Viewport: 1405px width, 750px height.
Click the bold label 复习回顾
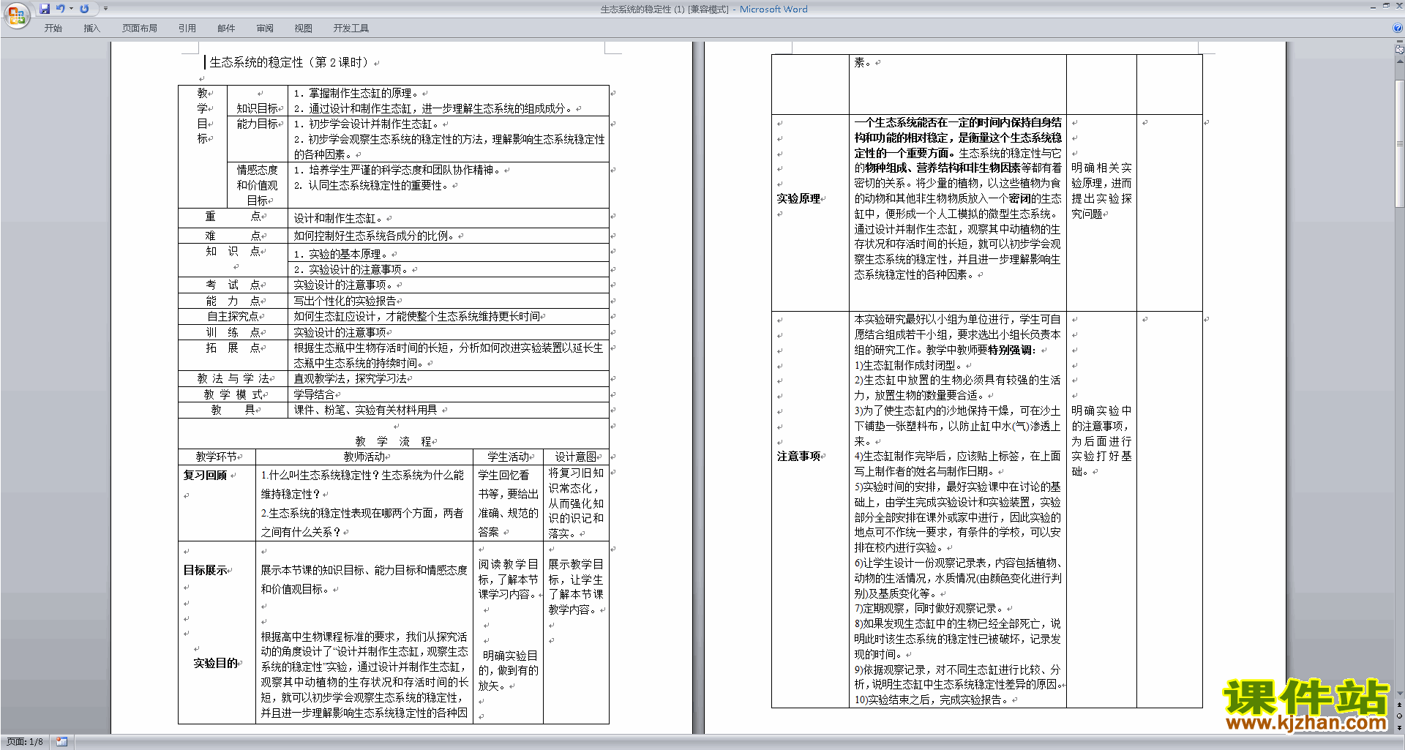(205, 475)
